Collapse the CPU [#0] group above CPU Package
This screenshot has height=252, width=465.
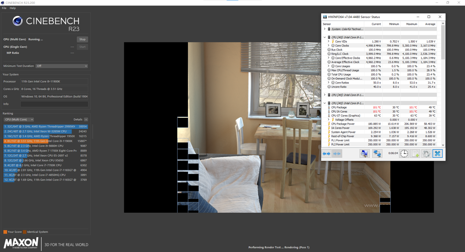(325, 103)
